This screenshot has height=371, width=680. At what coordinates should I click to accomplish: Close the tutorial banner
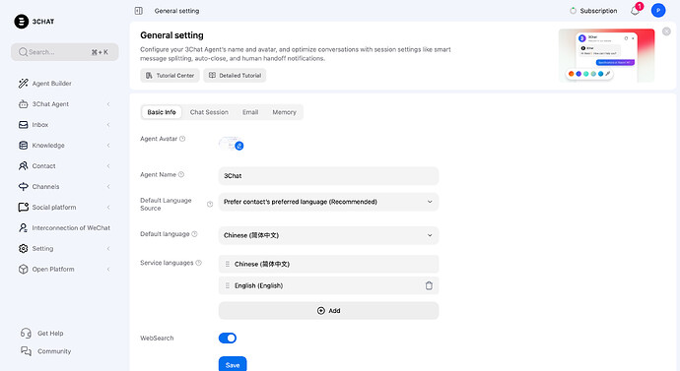point(666,31)
